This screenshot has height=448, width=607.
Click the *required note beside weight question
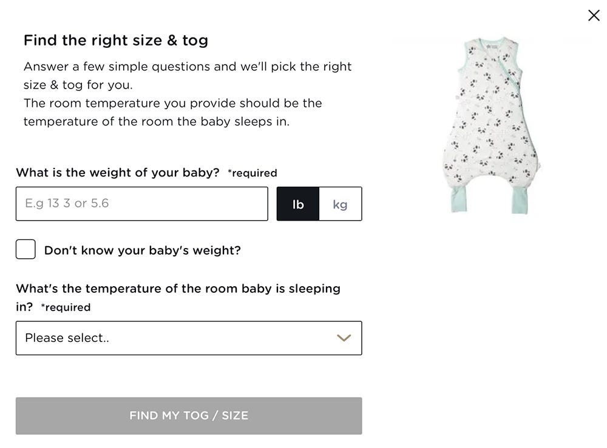[253, 173]
